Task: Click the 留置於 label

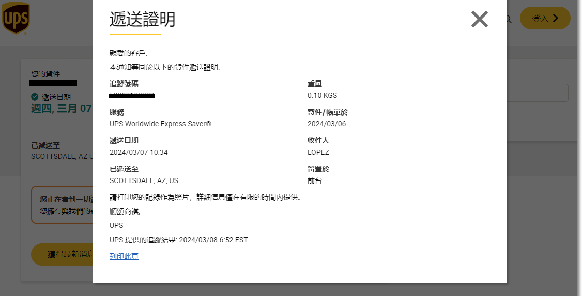Action: (x=318, y=169)
